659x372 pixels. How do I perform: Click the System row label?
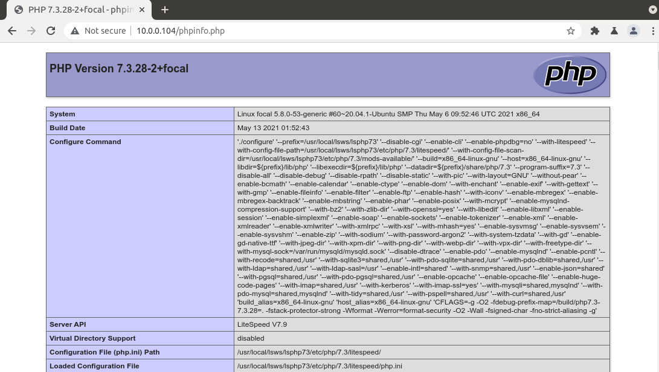[x=63, y=114]
